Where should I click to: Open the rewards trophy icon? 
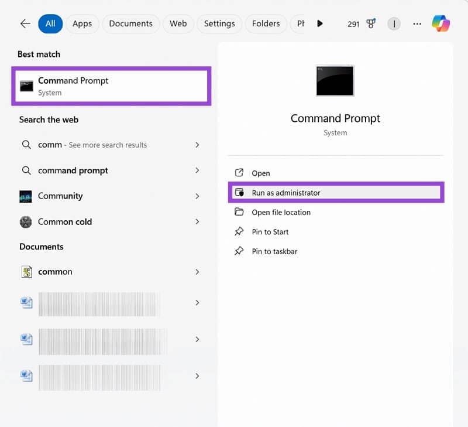371,23
